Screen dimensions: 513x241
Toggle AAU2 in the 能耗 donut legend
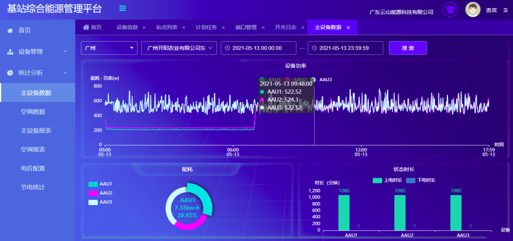pos(100,193)
